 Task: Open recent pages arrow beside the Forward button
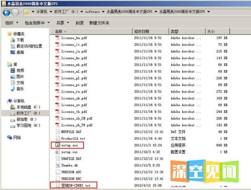pyautogui.click(x=21, y=12)
